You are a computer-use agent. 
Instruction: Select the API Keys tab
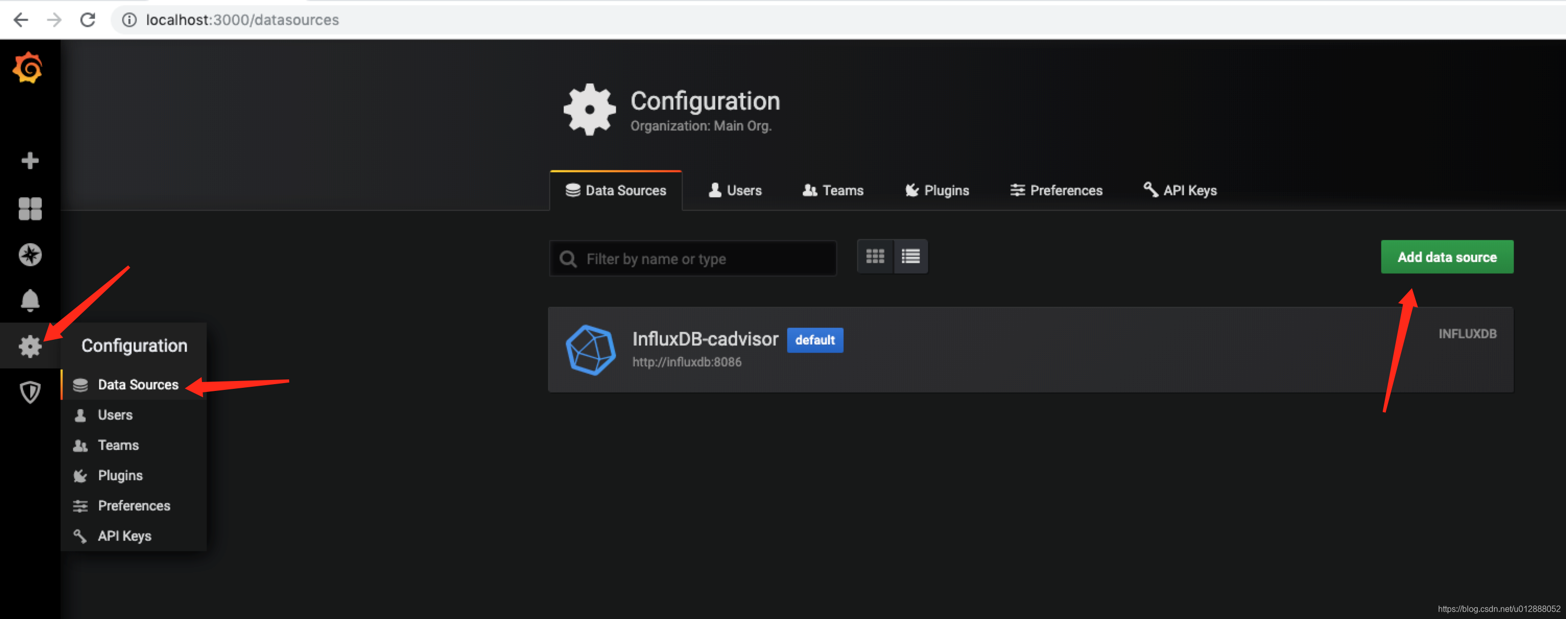pyautogui.click(x=1180, y=191)
